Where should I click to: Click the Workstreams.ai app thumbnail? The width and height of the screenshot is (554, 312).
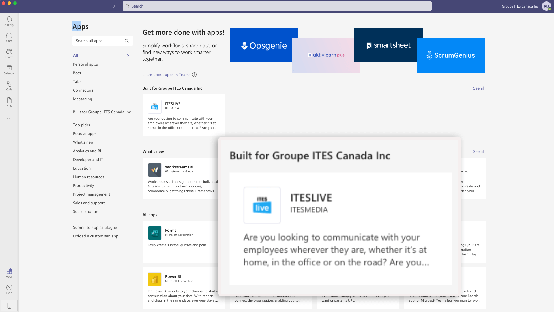tap(154, 170)
